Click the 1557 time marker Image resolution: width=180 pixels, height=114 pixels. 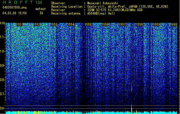[122, 25]
